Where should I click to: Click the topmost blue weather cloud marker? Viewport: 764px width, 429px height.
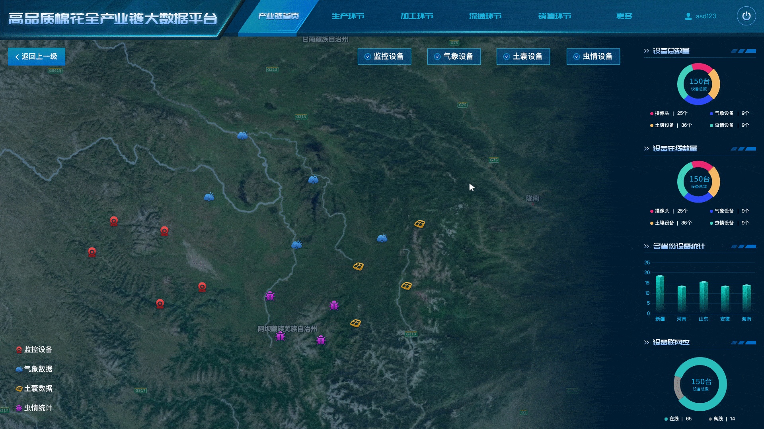click(x=242, y=135)
